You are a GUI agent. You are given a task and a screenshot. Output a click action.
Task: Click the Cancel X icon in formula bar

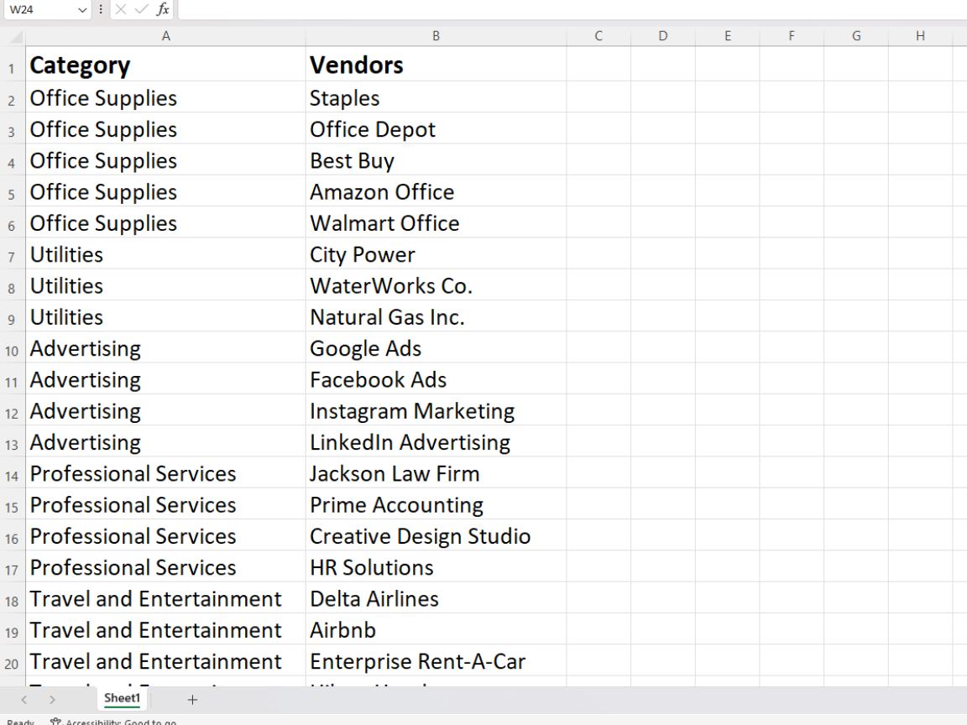pyautogui.click(x=121, y=9)
